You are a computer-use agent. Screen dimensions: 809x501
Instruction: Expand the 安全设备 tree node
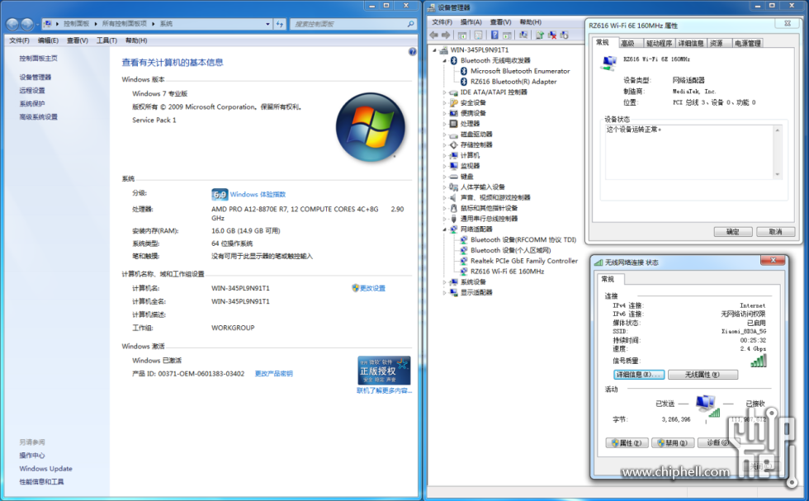[444, 102]
